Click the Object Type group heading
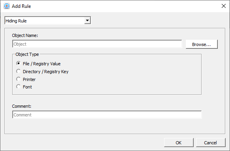230x151 pixels. (27, 54)
